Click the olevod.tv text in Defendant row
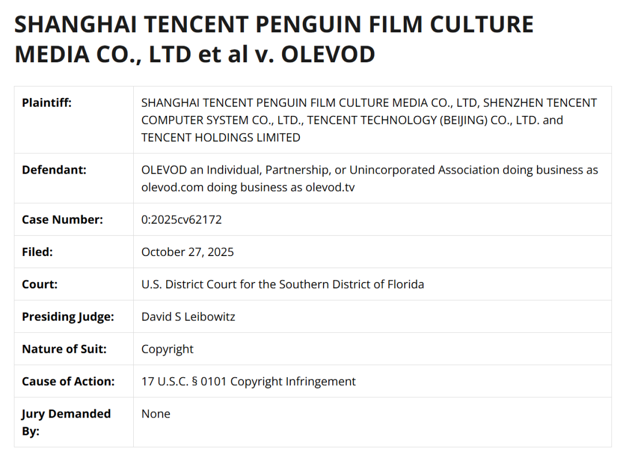 click(330, 187)
